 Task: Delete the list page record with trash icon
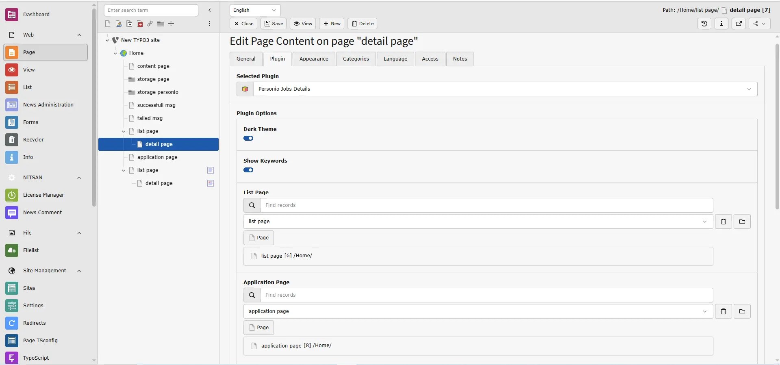click(724, 222)
